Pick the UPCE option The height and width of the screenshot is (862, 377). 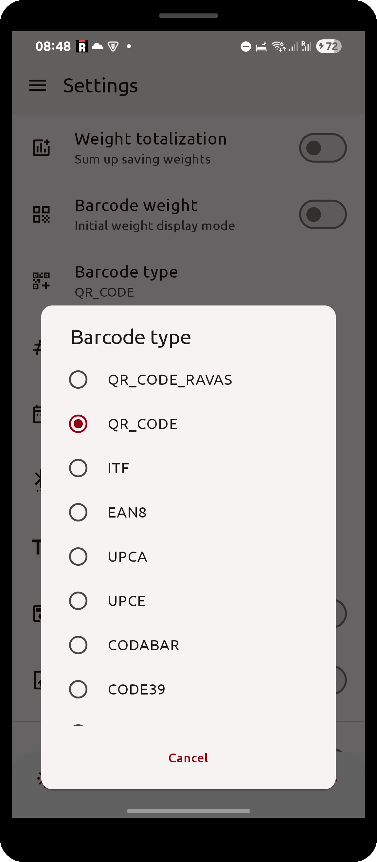click(x=188, y=601)
